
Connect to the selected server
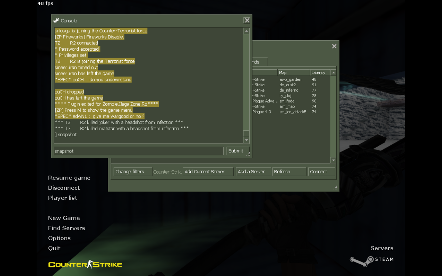point(321,172)
